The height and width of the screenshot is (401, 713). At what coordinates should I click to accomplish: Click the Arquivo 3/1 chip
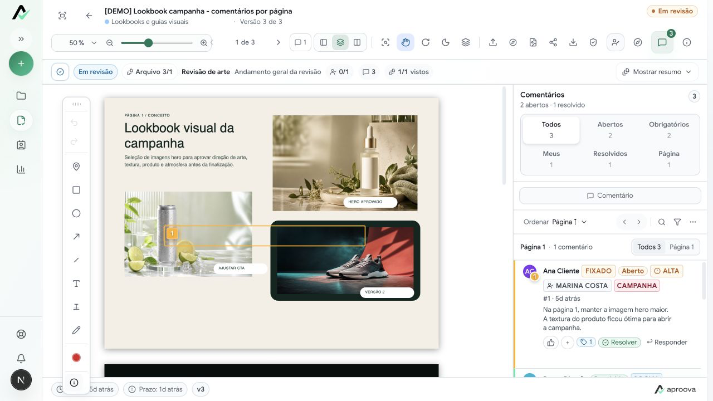[x=149, y=72]
